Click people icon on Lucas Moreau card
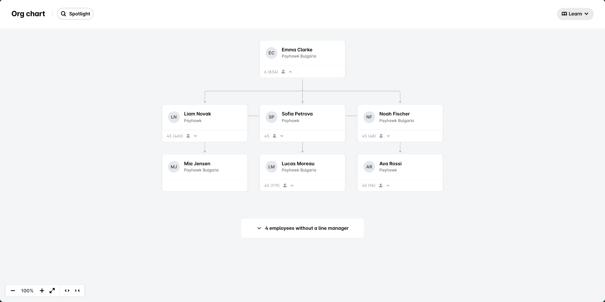The height and width of the screenshot is (302, 605). [x=285, y=185]
